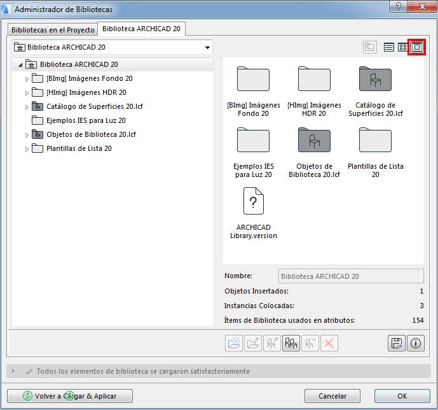Close the Administrador de Bibliotecas dialog
438x410 pixels.
tap(422, 6)
